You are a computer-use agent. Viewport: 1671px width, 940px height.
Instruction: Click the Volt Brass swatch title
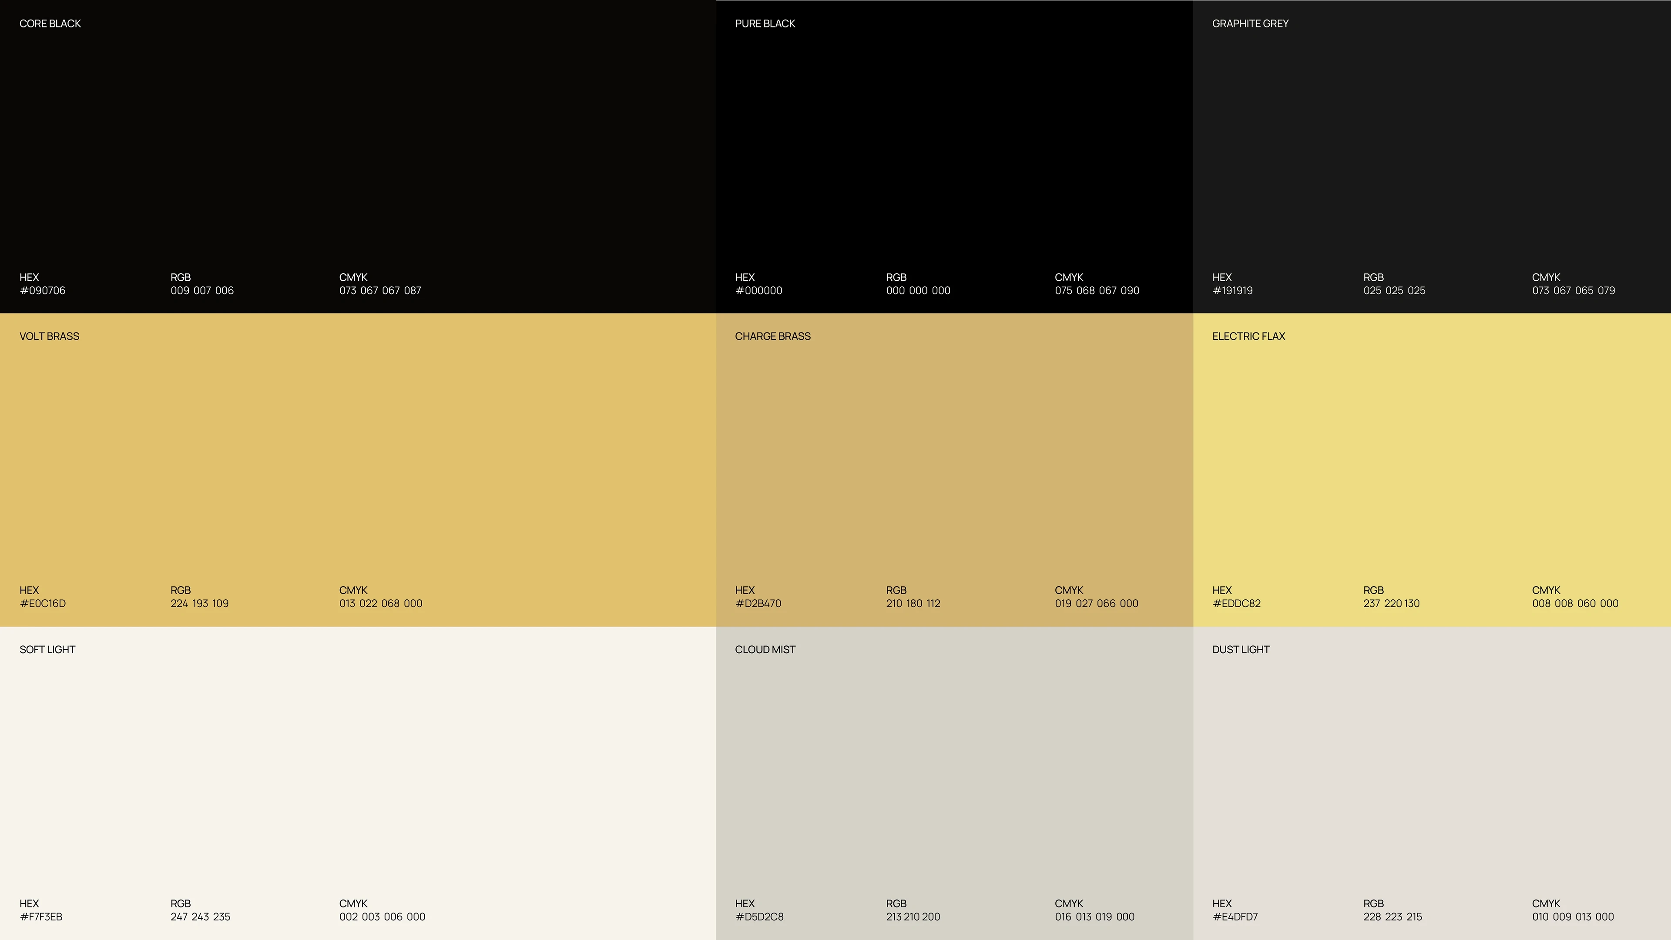click(49, 336)
